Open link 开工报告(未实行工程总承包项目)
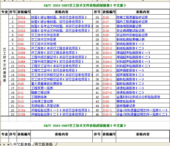170x146 pixels. [x=56, y=48]
